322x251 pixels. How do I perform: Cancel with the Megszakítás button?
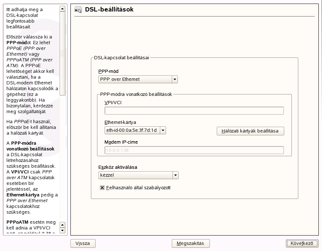(190, 243)
